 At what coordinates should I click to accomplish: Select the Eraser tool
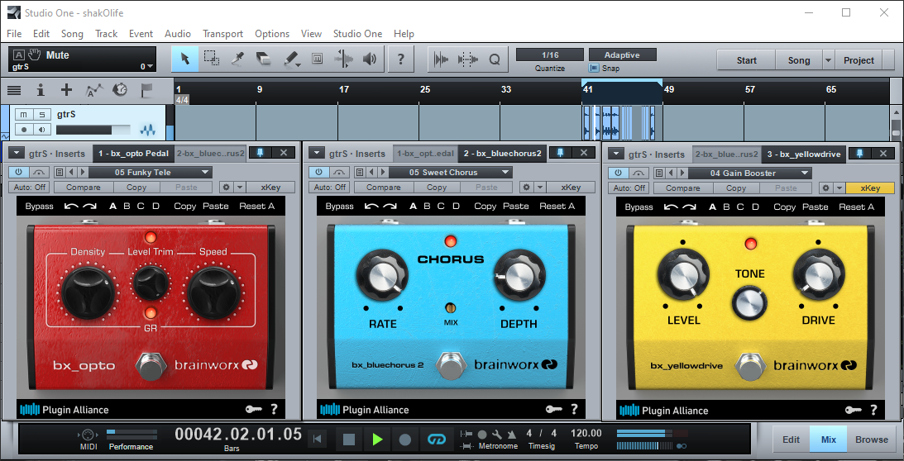(264, 59)
